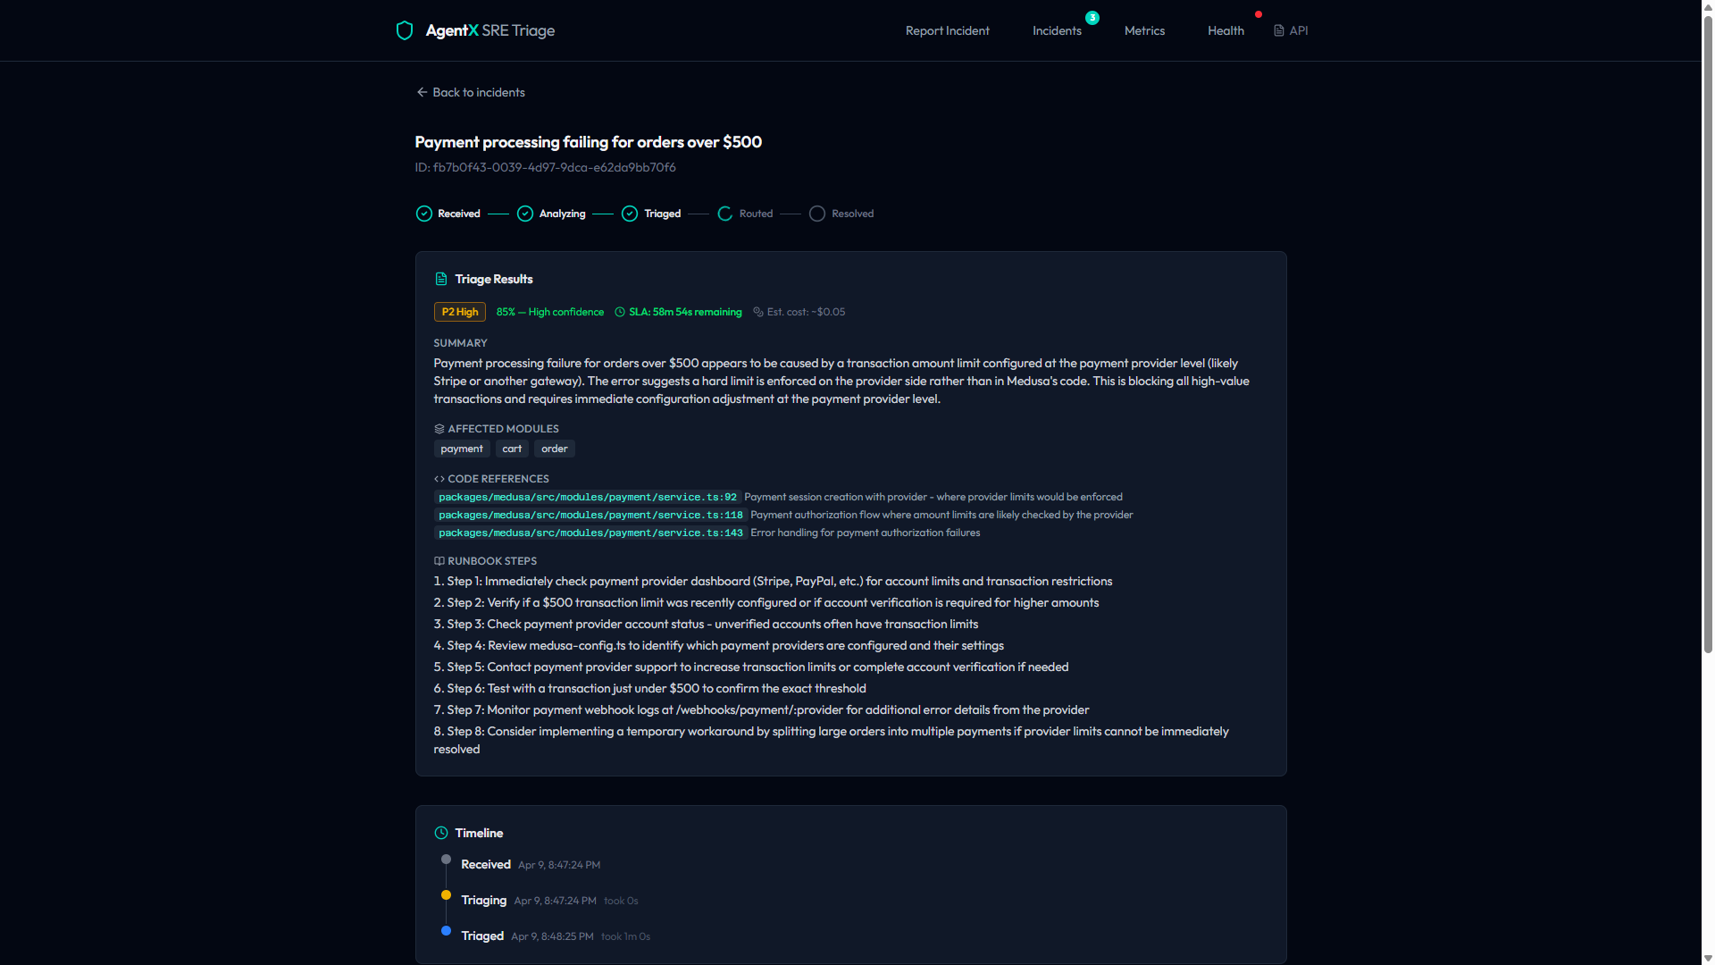Open the service.ts:92 code reference
Screen dimensions: 1715x965
tap(587, 497)
